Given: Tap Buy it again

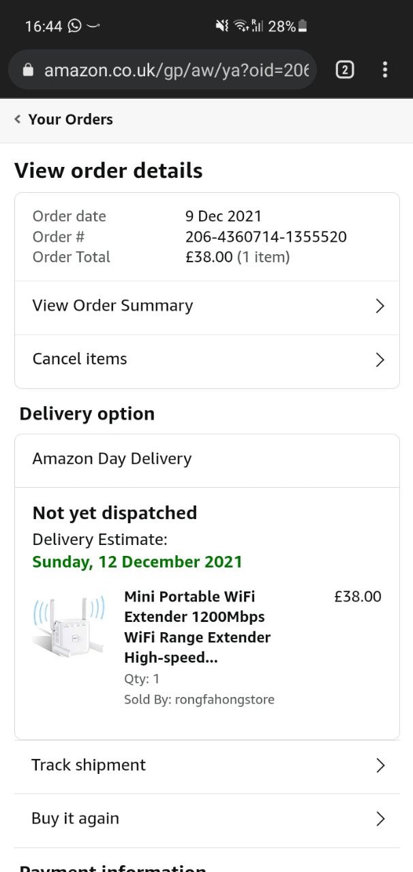Looking at the screenshot, I should pos(75,818).
